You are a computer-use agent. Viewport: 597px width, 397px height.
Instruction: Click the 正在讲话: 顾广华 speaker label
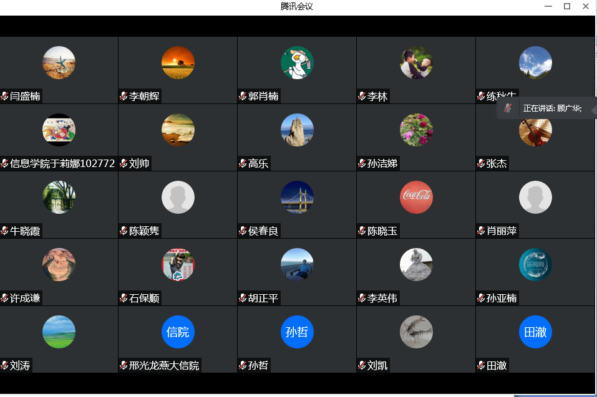[552, 108]
